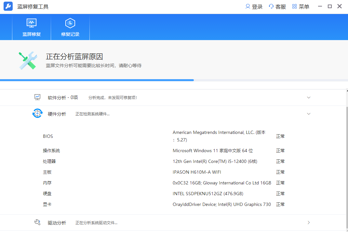Expand the 软件分析 section chevron

coord(309,97)
